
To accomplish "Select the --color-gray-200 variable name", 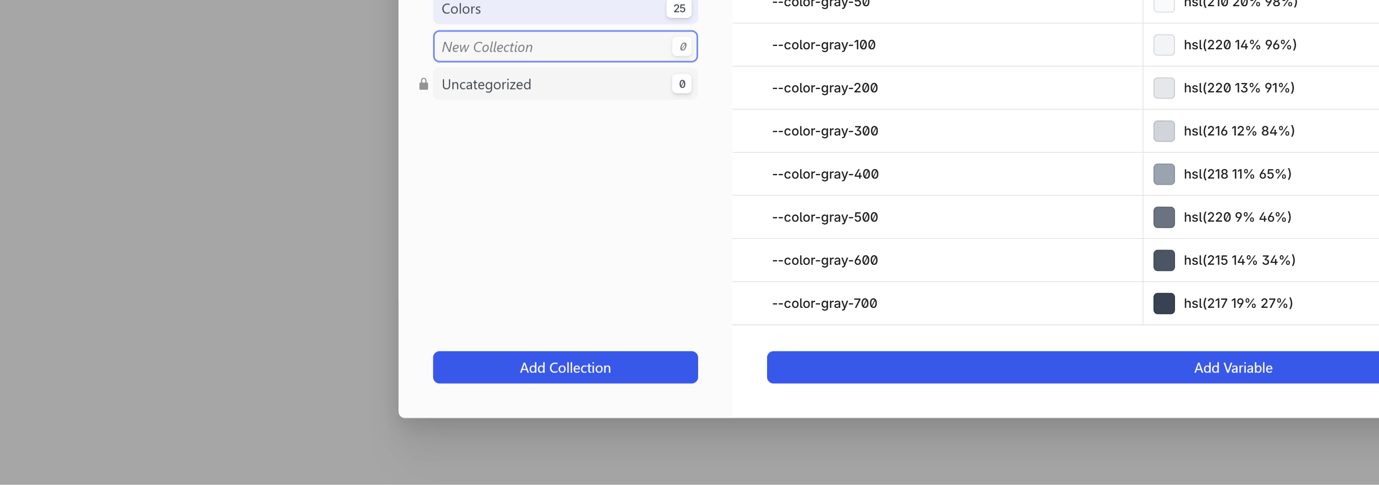I will pyautogui.click(x=825, y=88).
